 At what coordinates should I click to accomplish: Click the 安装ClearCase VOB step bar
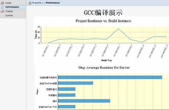pyautogui.click(x=66, y=107)
